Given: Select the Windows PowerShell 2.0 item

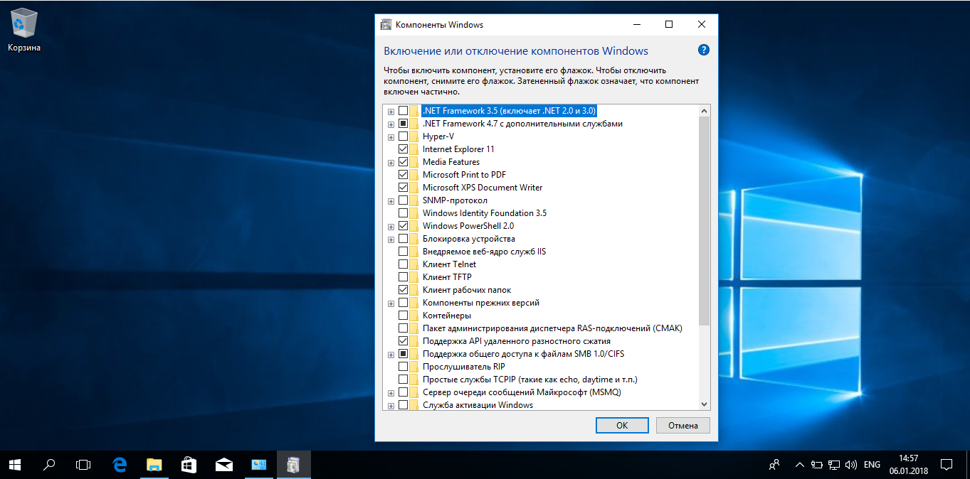Looking at the screenshot, I should pos(468,226).
